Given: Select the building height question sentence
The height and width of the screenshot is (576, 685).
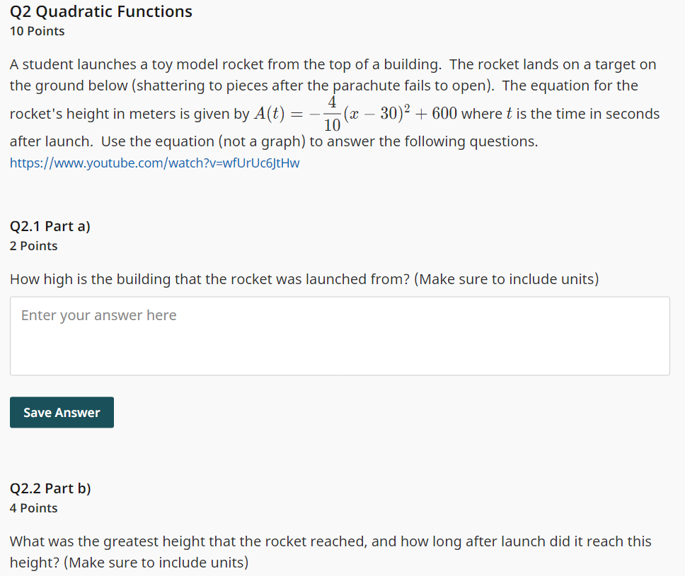Looking at the screenshot, I should click(x=304, y=278).
